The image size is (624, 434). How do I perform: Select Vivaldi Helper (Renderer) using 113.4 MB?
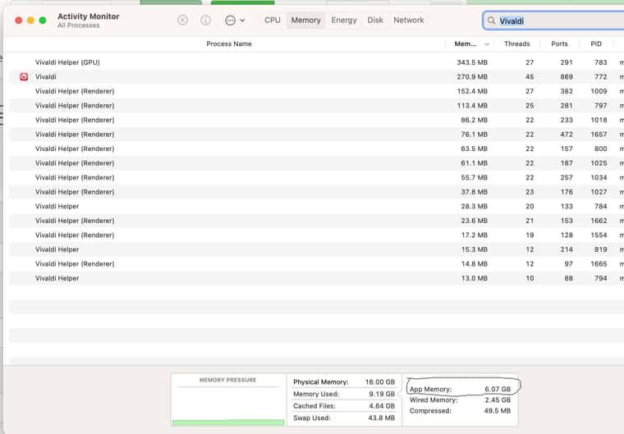(x=316, y=105)
